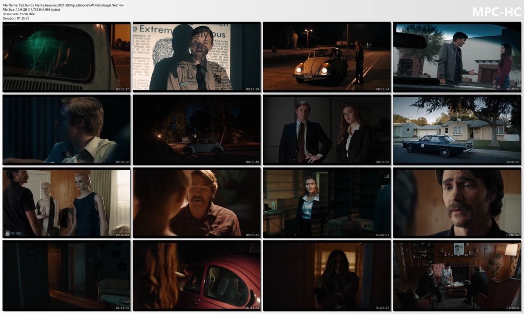Select the red car thumbnail at 01:18:53
The width and height of the screenshot is (524, 314).
pyautogui.click(x=196, y=276)
